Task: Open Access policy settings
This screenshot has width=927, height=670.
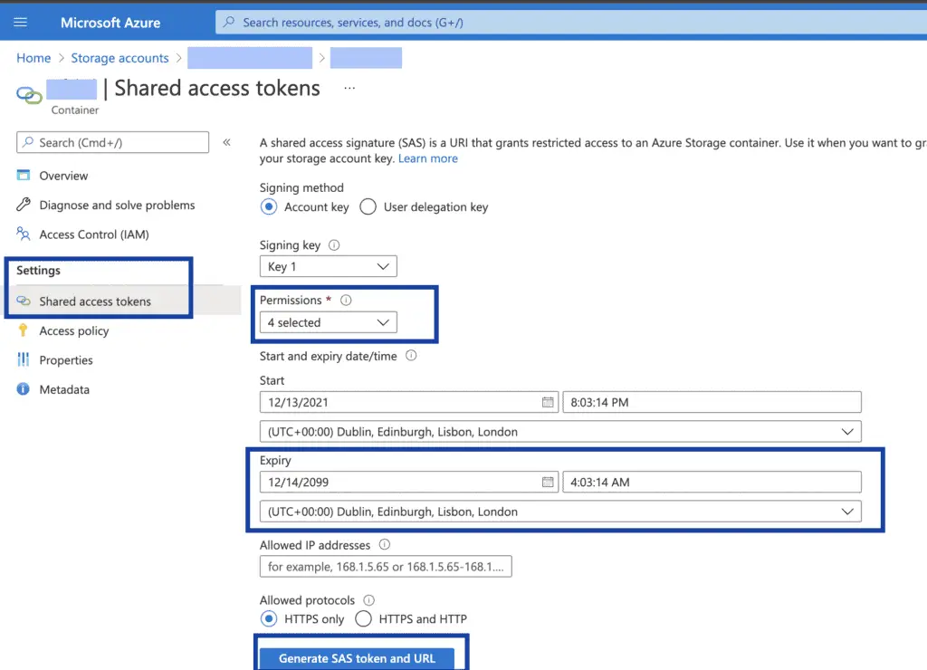Action: pos(74,331)
